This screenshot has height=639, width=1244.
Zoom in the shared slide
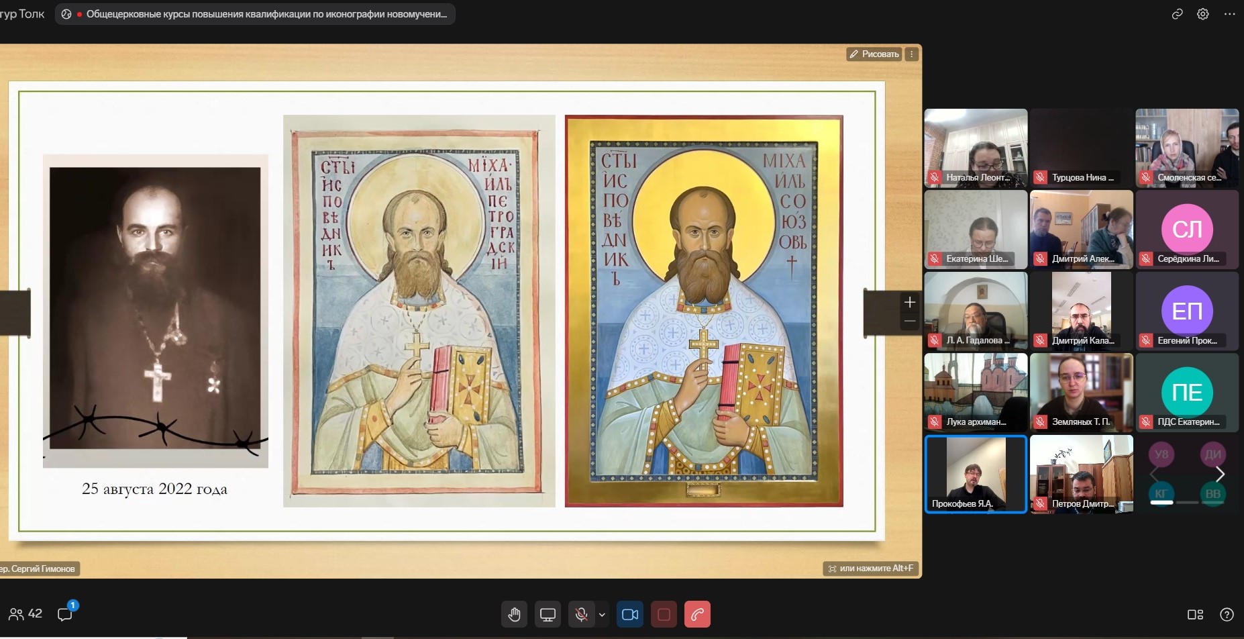(x=909, y=302)
